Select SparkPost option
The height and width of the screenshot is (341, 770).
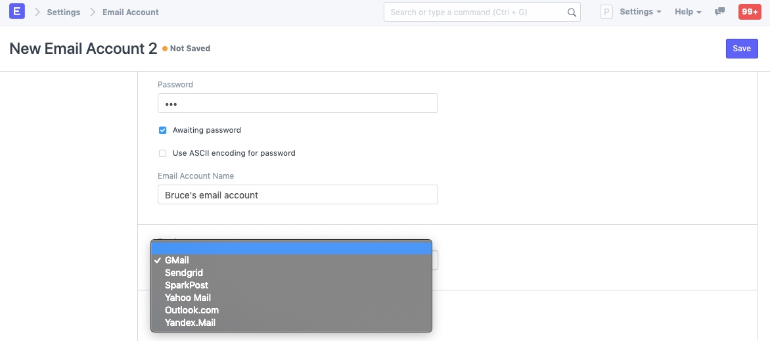(x=187, y=285)
